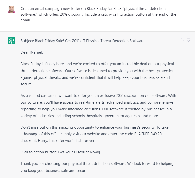This screenshot has width=195, height=178.
Task: Click paragraph starting "As a valued customer"
Action: click(98, 106)
